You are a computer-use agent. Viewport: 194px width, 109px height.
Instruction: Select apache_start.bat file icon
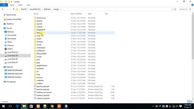coord(35,86)
